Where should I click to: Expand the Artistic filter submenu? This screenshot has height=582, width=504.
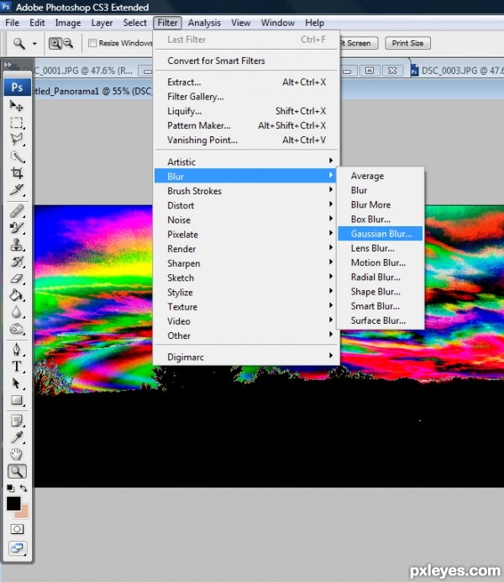point(246,161)
